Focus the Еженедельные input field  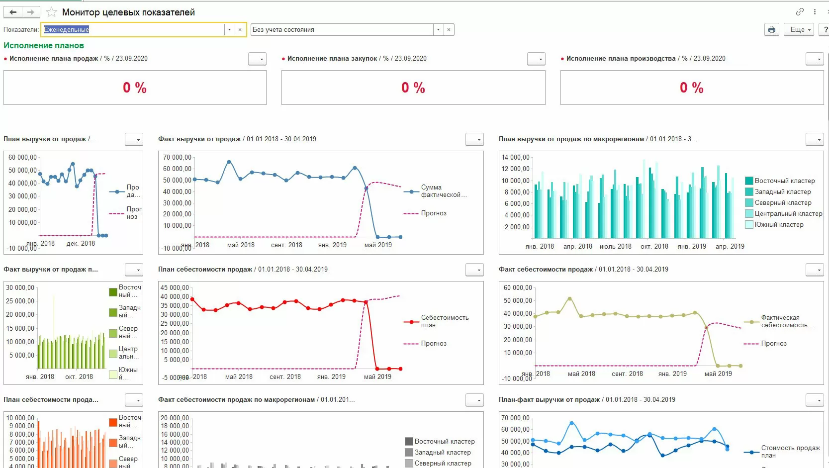point(133,29)
